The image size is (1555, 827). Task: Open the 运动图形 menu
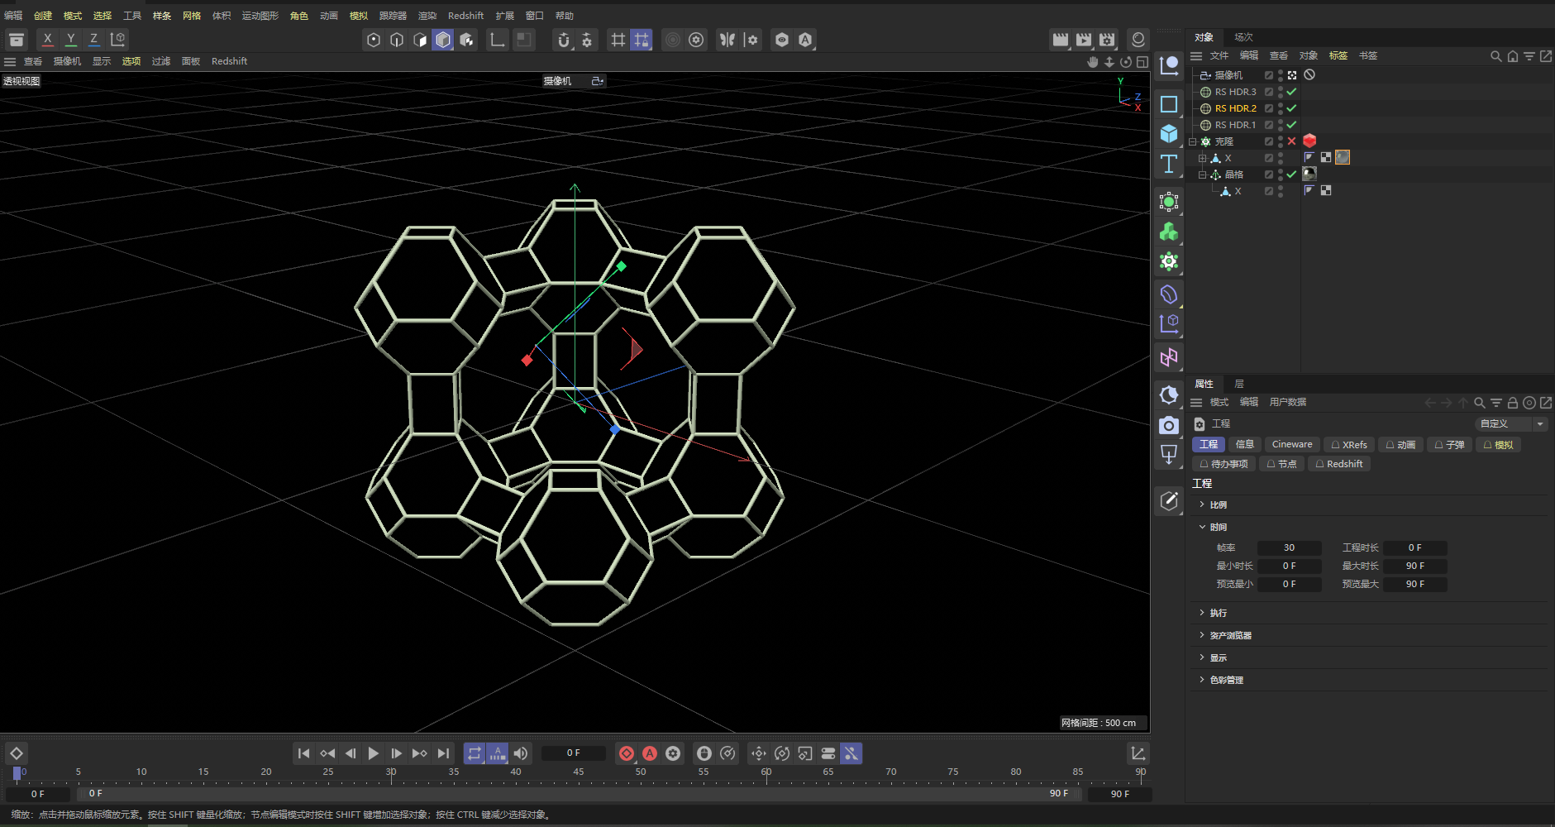(x=260, y=16)
